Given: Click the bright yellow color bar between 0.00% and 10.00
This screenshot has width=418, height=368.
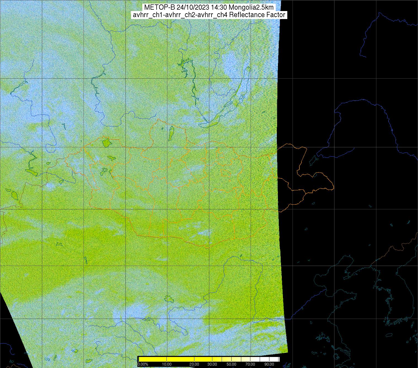Looking at the screenshot, I should 153,359.
